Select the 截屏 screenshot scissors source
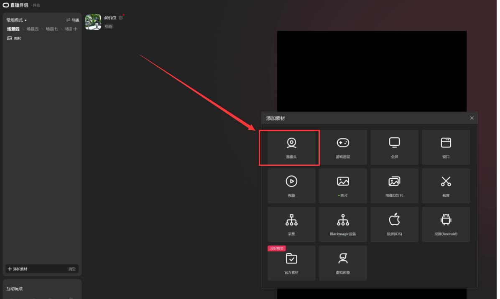 (x=446, y=186)
